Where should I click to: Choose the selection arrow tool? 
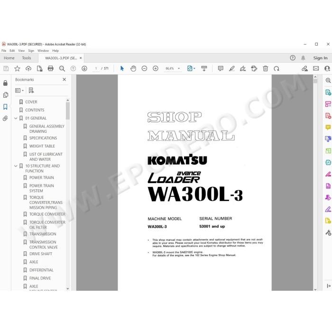[122, 68]
